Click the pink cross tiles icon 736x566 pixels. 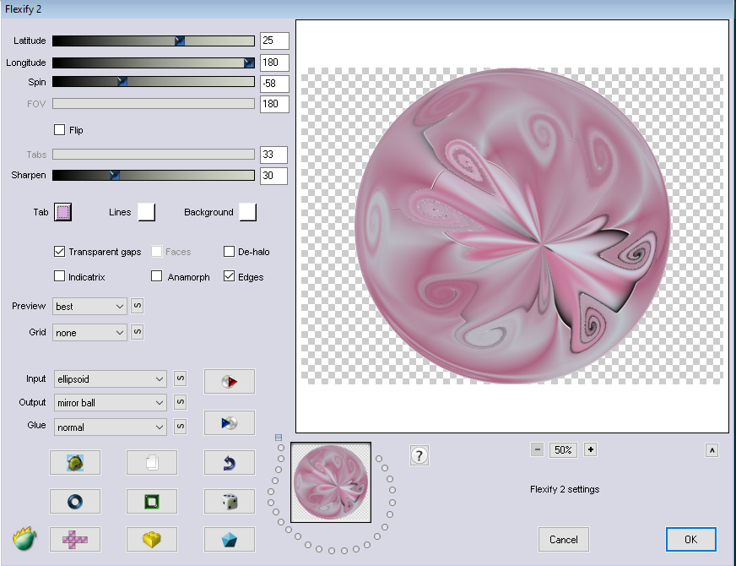coord(75,539)
